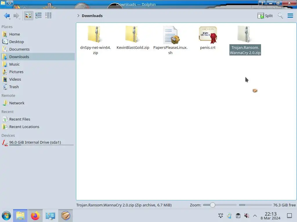Adjust the Zoom slider handle
The width and height of the screenshot is (297, 222).
(213, 205)
